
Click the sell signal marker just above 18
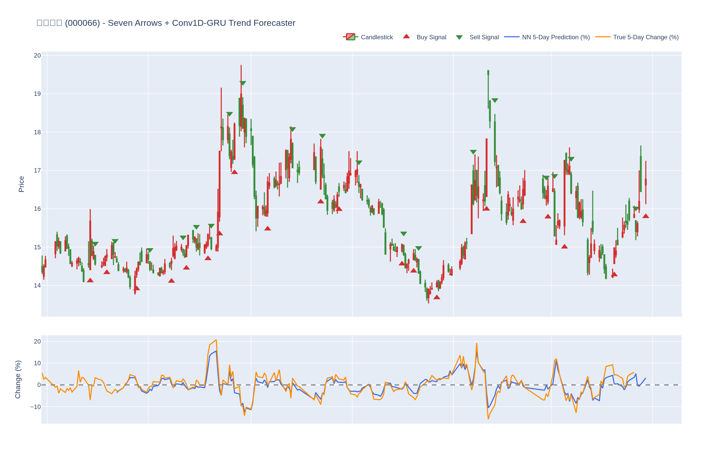point(292,129)
